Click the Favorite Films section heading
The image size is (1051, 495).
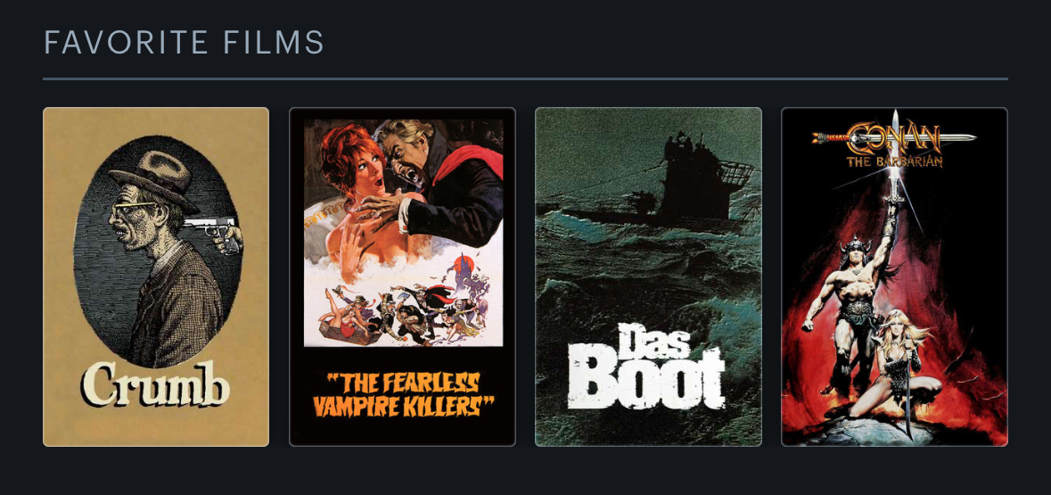click(x=184, y=42)
